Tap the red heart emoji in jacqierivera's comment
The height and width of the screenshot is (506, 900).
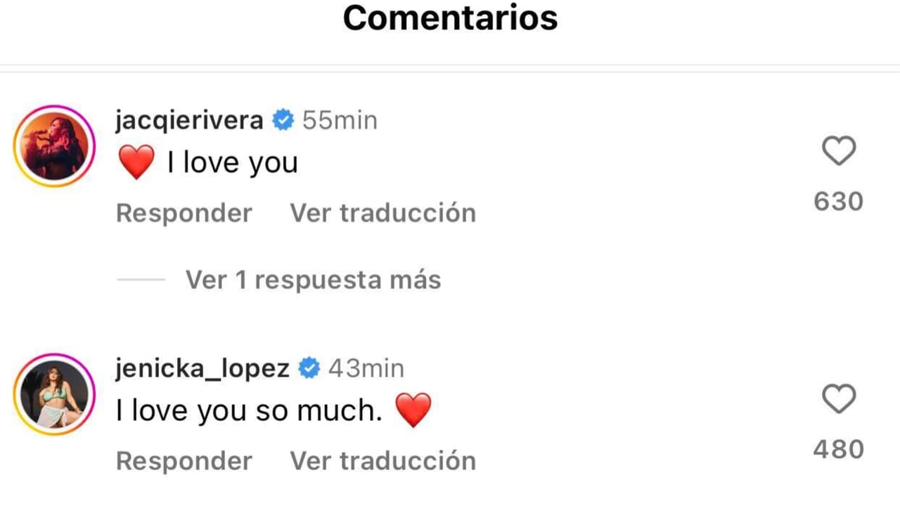136,161
